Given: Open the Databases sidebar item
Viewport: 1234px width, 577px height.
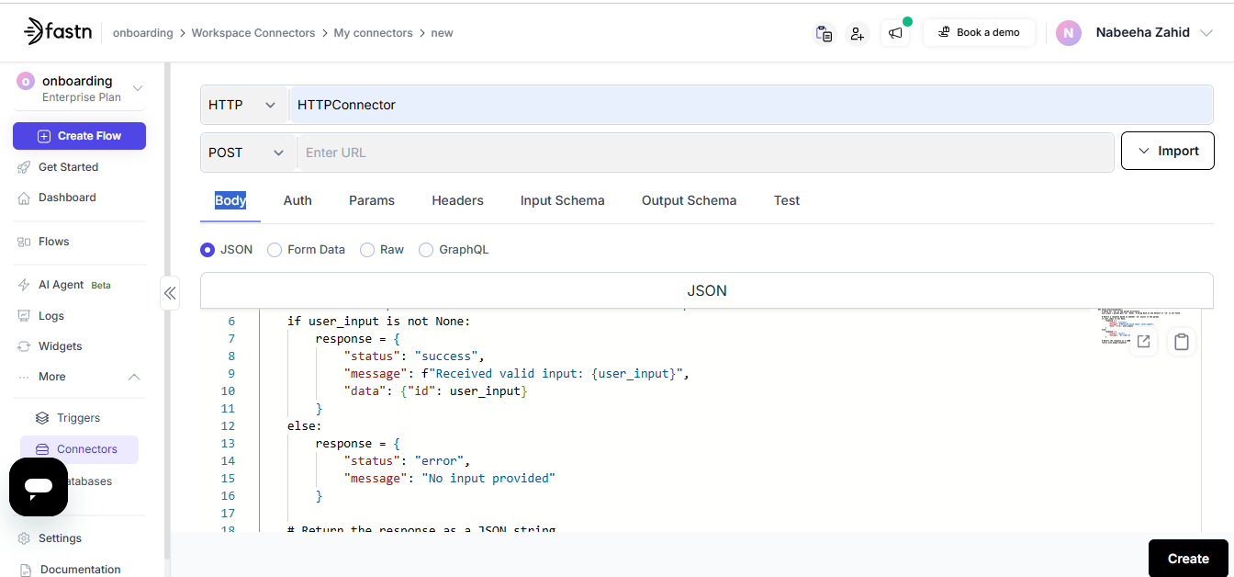Looking at the screenshot, I should (84, 481).
